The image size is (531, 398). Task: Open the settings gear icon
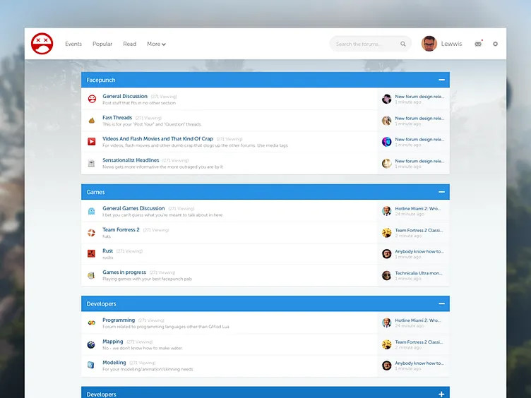(495, 44)
